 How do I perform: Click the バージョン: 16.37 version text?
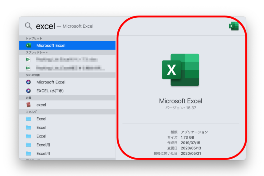[180, 108]
